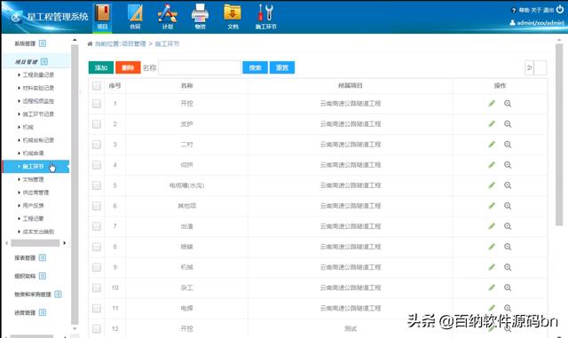The height and width of the screenshot is (338, 568).
Task: Click the sidebar horizontal scrollbar right arrow
Action: pos(65,243)
